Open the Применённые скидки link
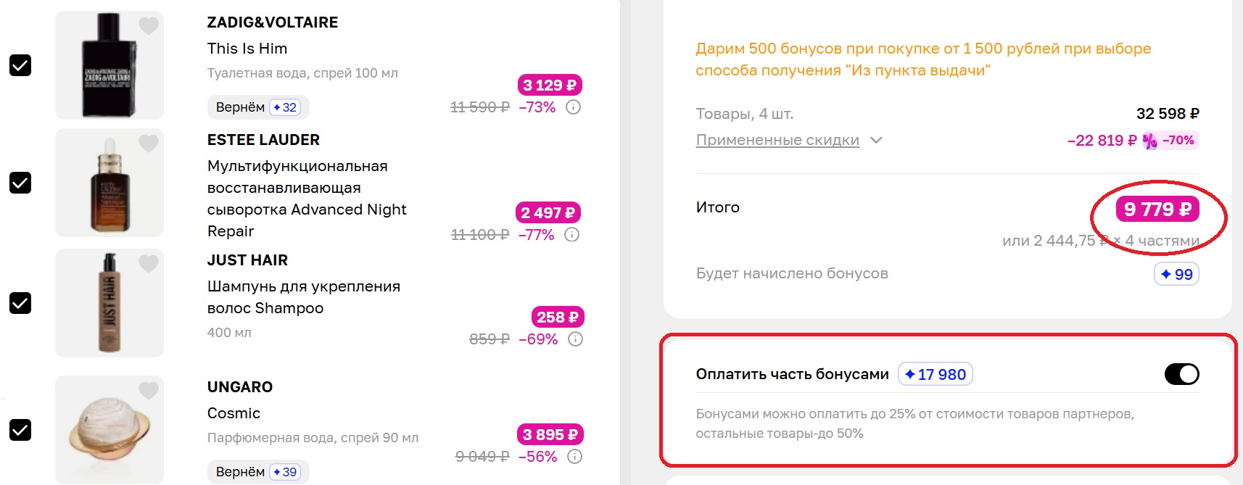 pyautogui.click(x=777, y=140)
